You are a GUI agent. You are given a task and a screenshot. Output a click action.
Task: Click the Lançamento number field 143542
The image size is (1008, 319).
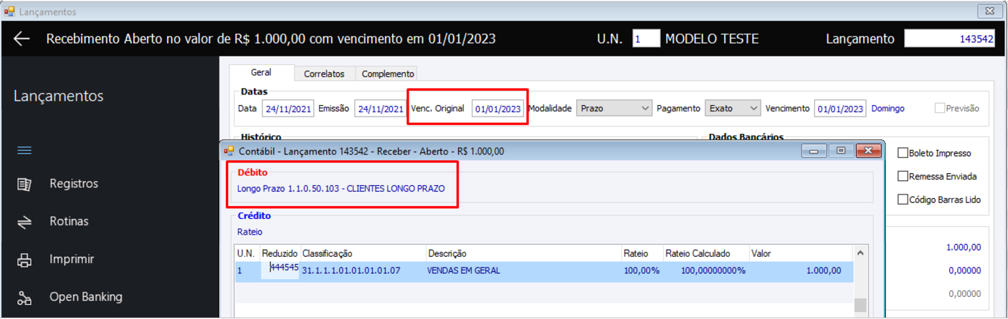tap(950, 39)
